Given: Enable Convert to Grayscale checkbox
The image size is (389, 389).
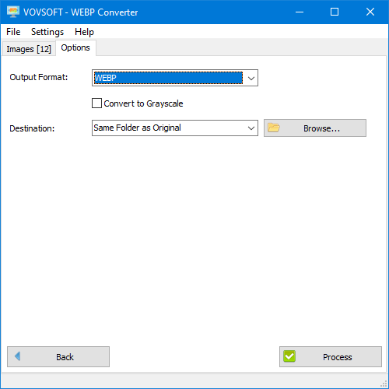Looking at the screenshot, I should [96, 103].
